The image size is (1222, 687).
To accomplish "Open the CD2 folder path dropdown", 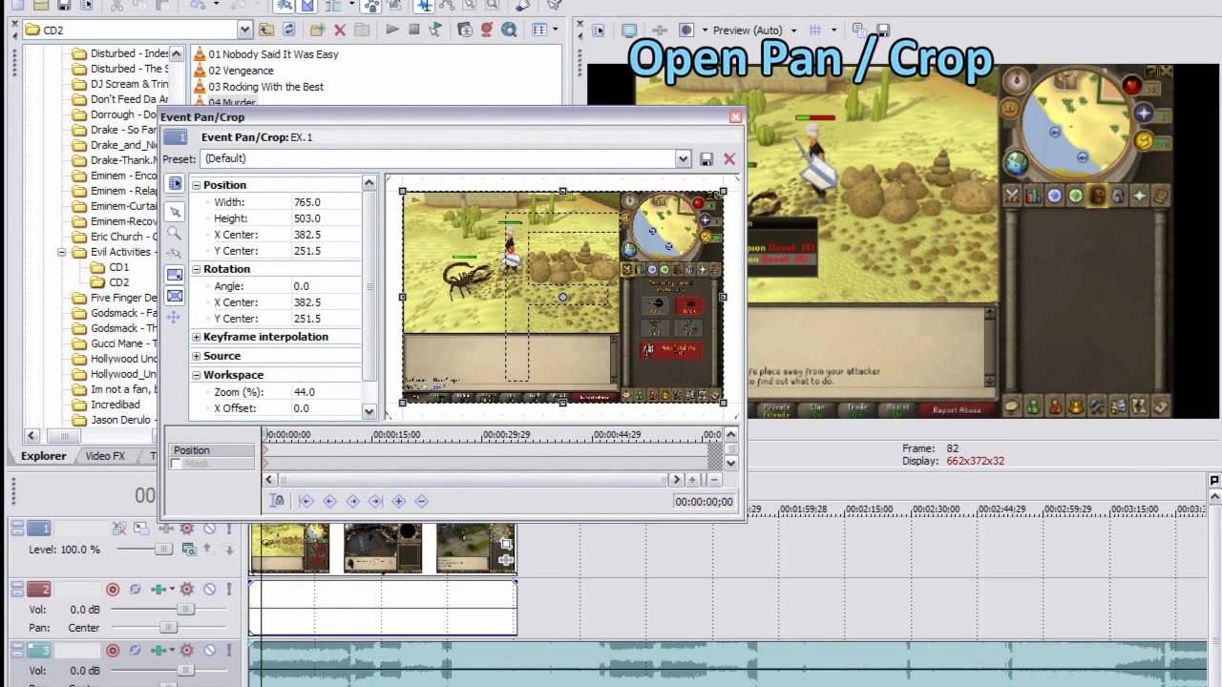I will (245, 30).
